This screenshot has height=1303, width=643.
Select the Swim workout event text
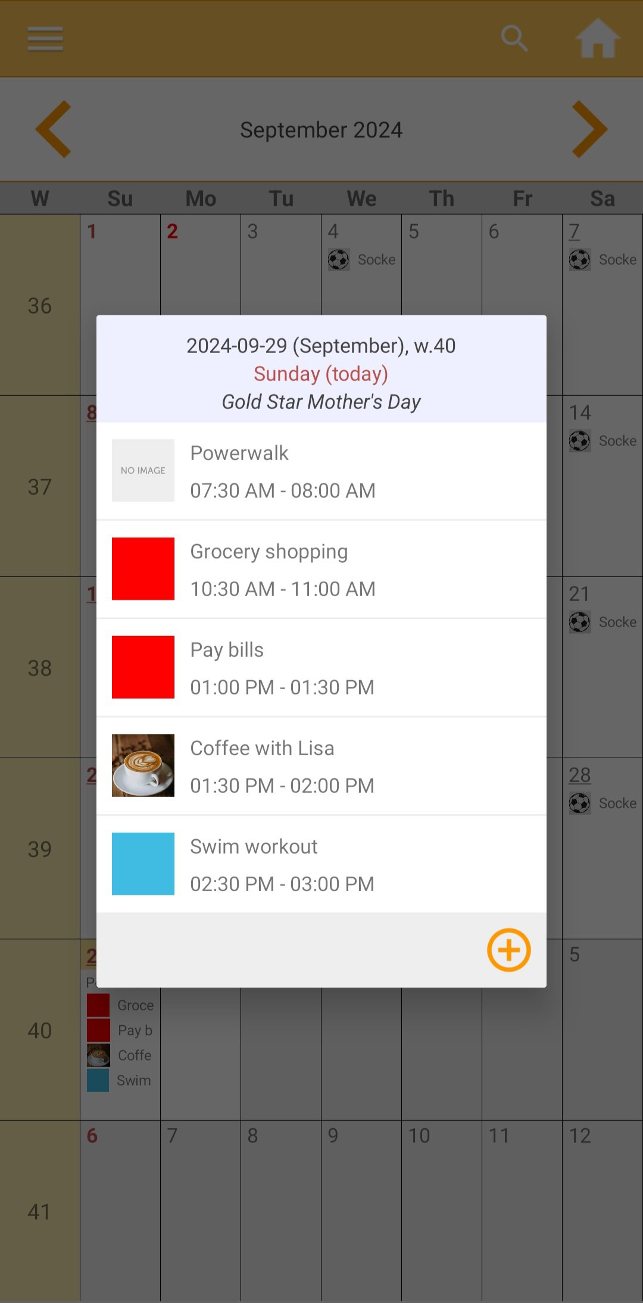[x=254, y=846]
